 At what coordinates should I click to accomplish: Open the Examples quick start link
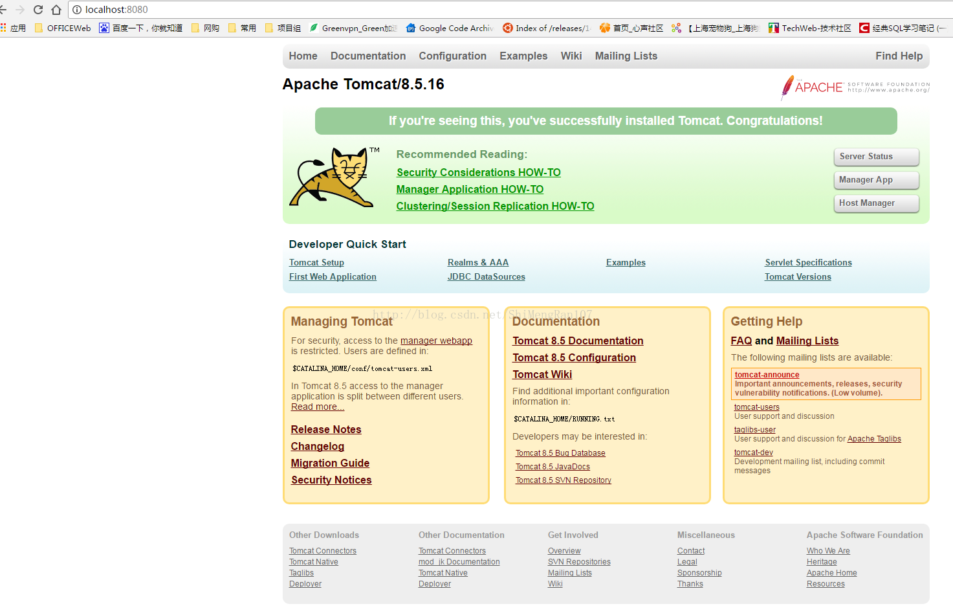click(626, 262)
